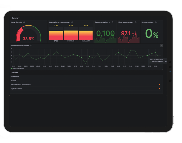Open the System Metrics dashboard link
This screenshot has width=182, height=143.
pos(17,89)
